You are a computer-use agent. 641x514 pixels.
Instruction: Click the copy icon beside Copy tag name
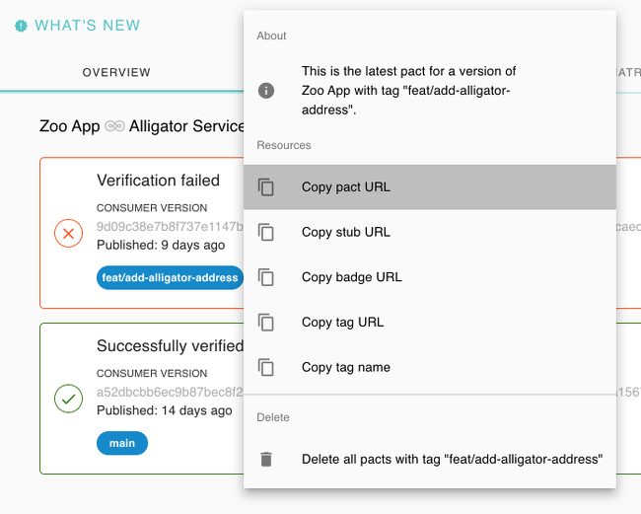(266, 367)
